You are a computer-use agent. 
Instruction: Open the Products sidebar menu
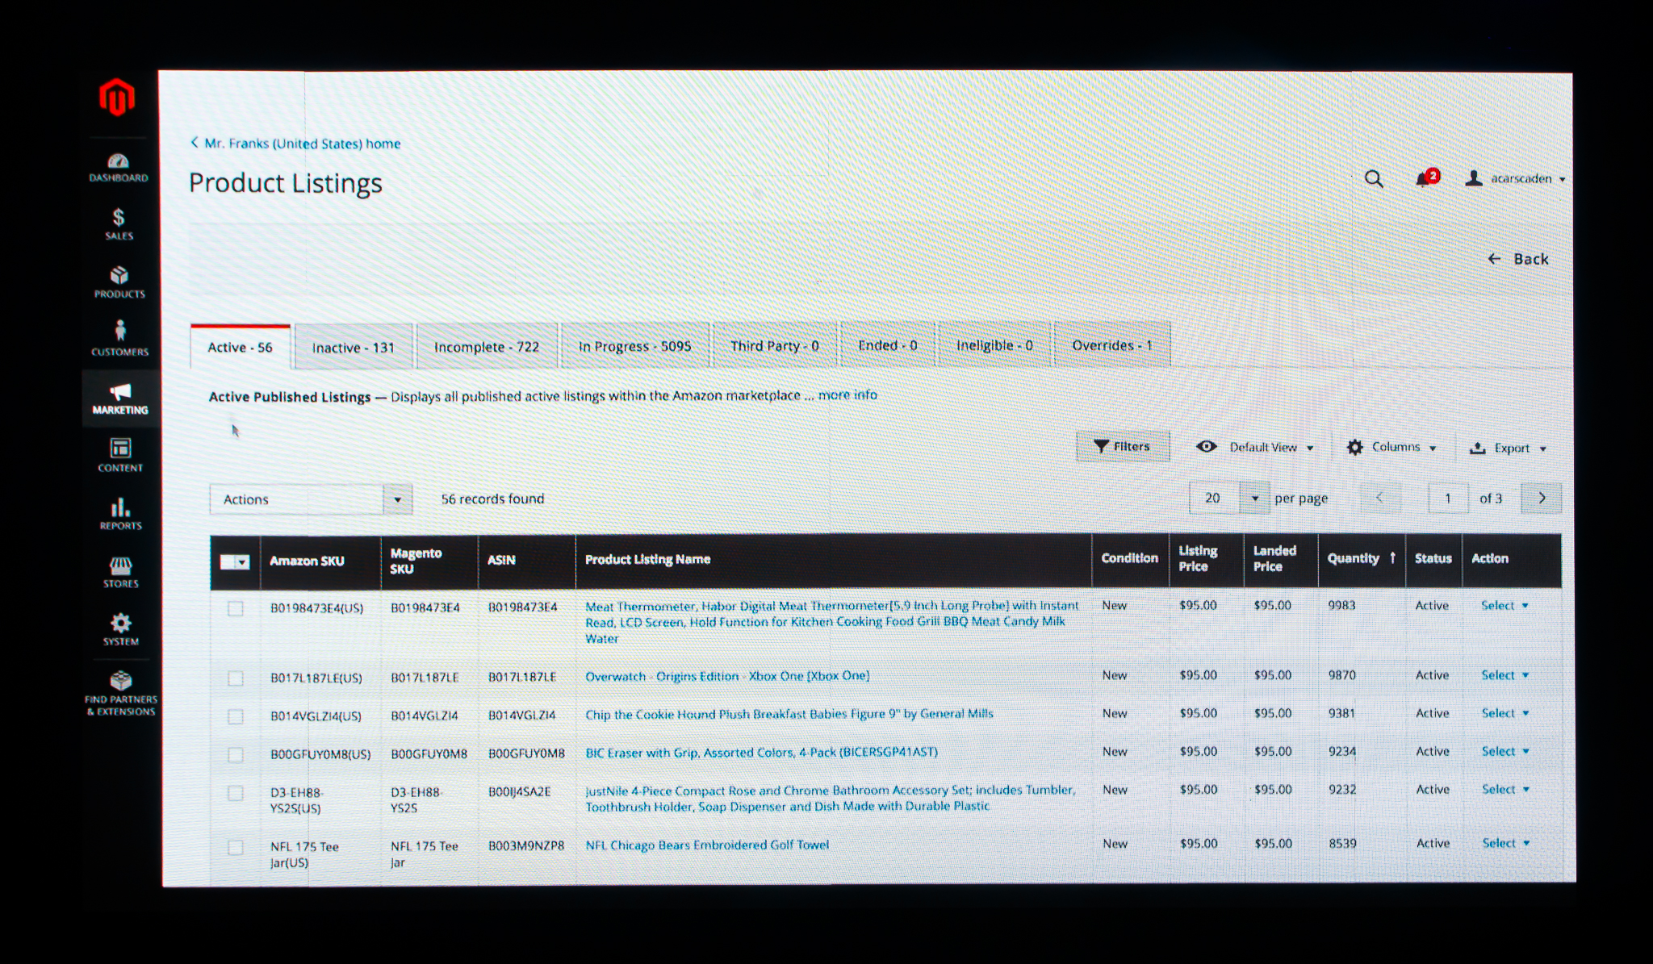(119, 282)
